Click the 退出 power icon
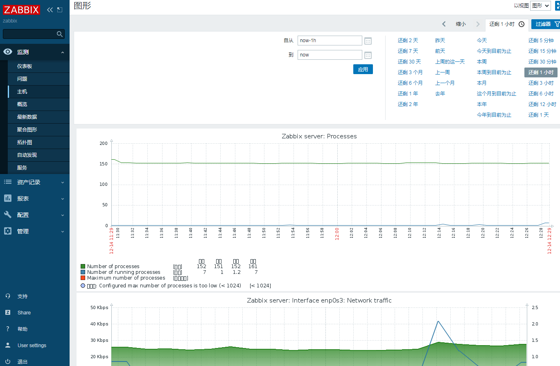Viewport: 560px width, 366px height. [8, 361]
